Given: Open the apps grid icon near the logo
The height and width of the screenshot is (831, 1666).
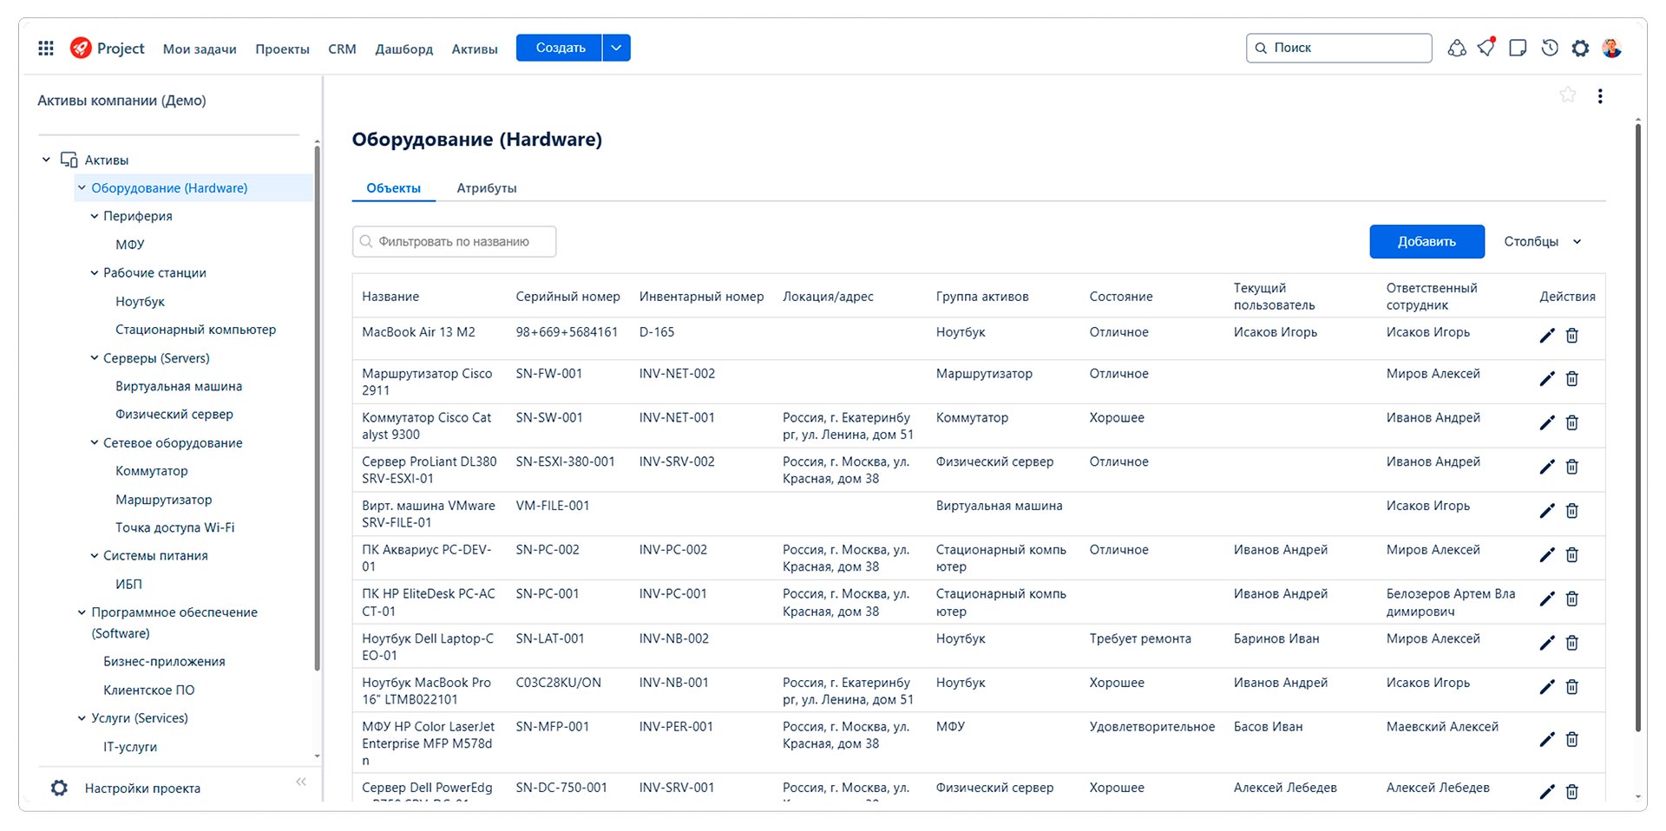Looking at the screenshot, I should coord(45,48).
